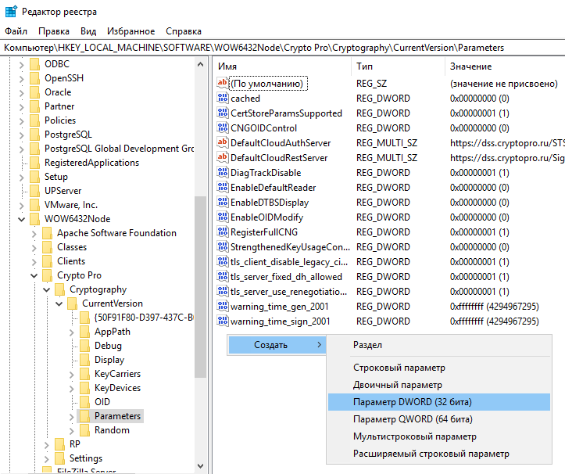Click the icon beside RegisterFullCNG
565x474 pixels.
pyautogui.click(x=222, y=232)
